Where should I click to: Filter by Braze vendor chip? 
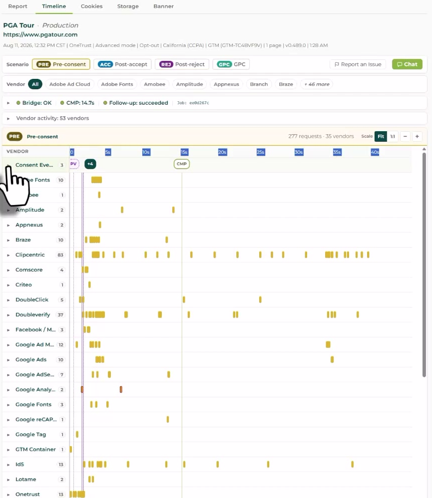tap(286, 84)
